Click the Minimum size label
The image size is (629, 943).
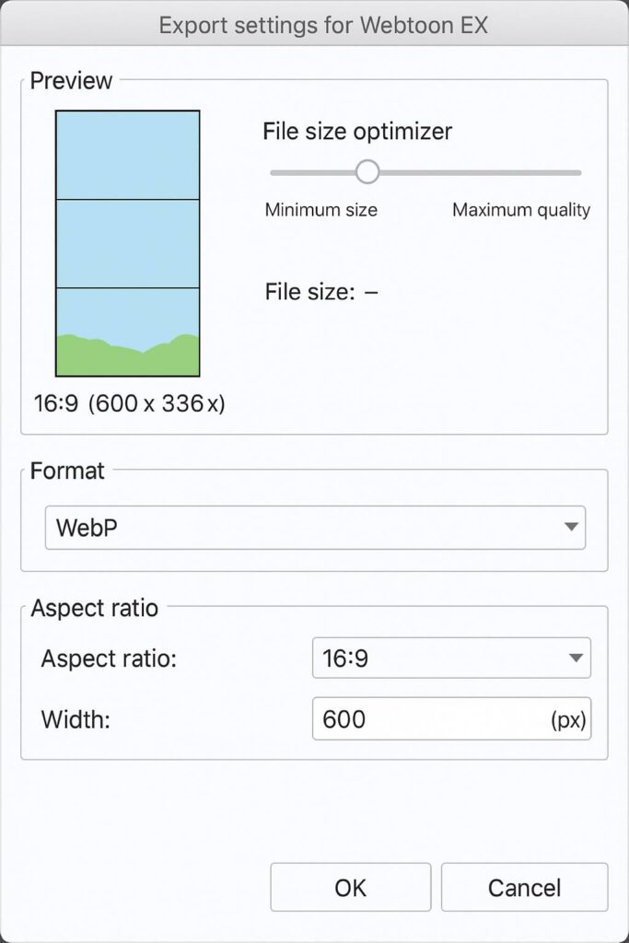(320, 210)
